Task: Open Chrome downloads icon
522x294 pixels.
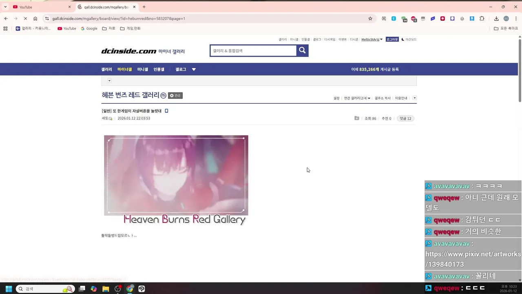Action: [496, 18]
